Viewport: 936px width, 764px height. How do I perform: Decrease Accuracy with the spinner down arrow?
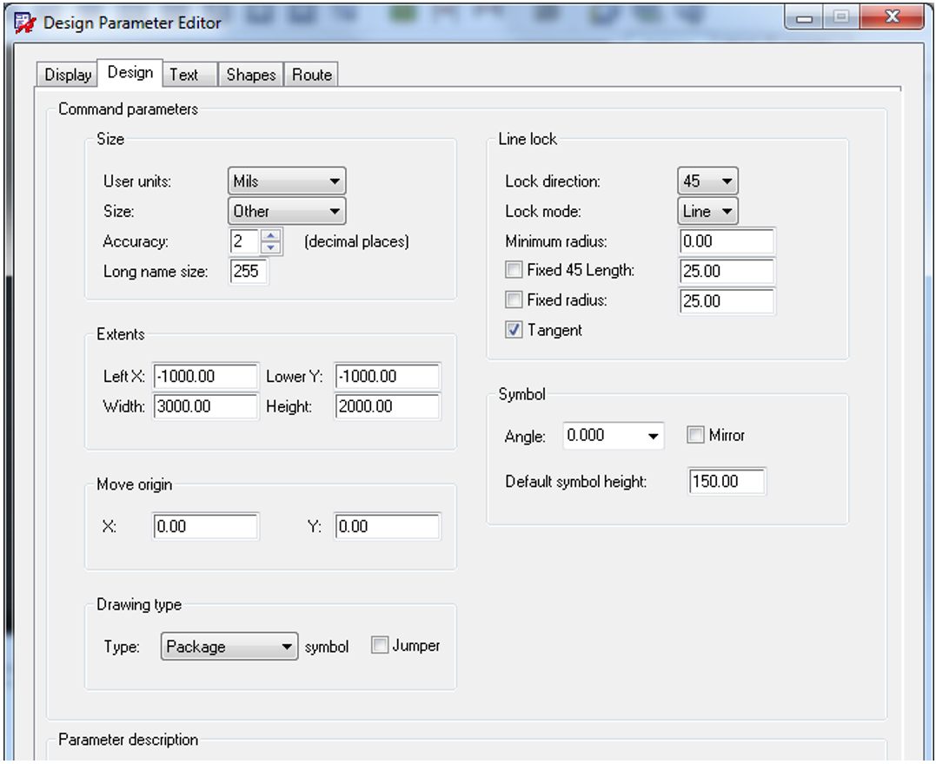272,247
